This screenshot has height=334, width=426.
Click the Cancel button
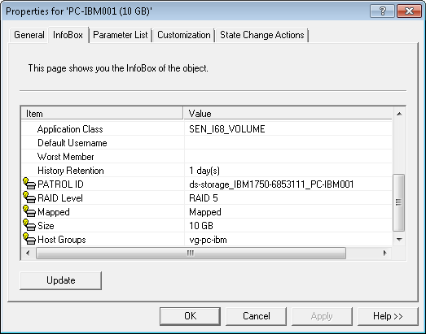256,316
